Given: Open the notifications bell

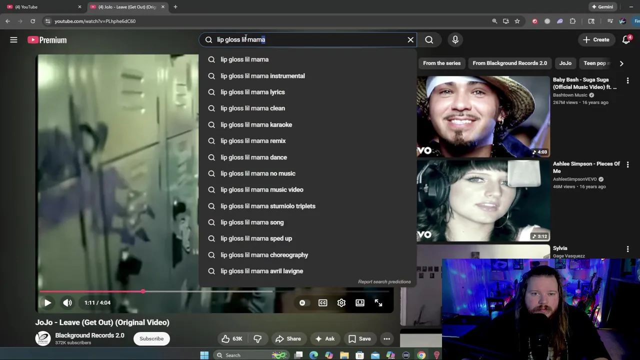Looking at the screenshot, I should [x=626, y=39].
